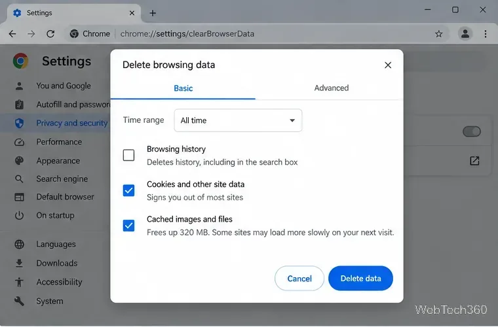Image resolution: width=498 pixels, height=327 pixels.
Task: Open Downloads settings
Action: (x=57, y=263)
